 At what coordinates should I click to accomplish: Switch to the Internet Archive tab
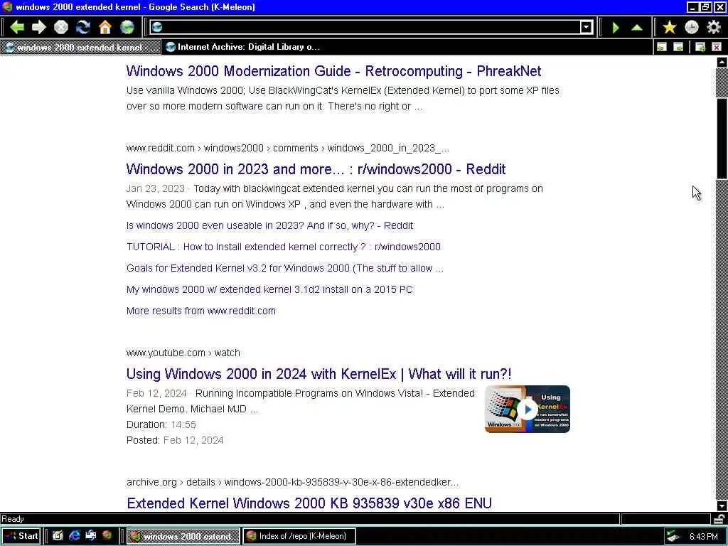(x=243, y=47)
